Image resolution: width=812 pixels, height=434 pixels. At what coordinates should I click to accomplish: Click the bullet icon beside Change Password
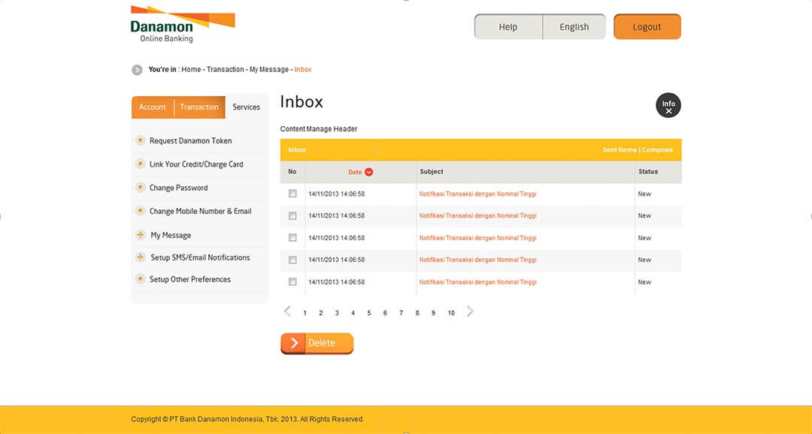pos(141,188)
